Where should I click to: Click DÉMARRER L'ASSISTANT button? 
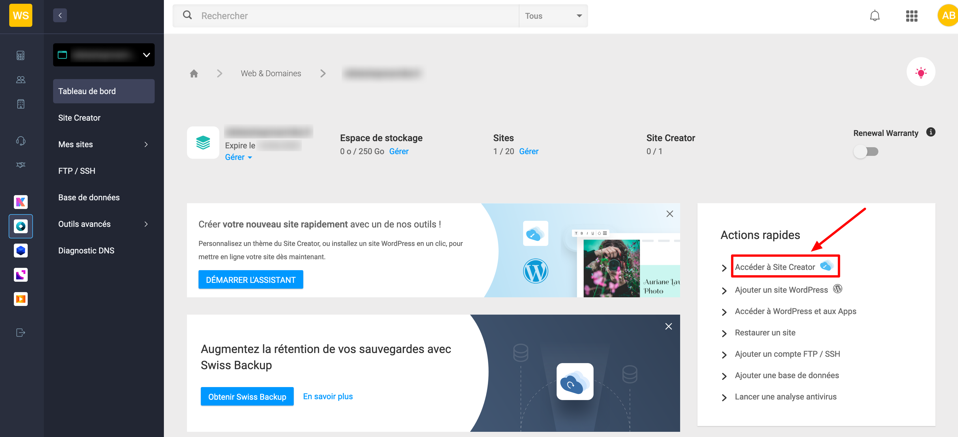251,280
